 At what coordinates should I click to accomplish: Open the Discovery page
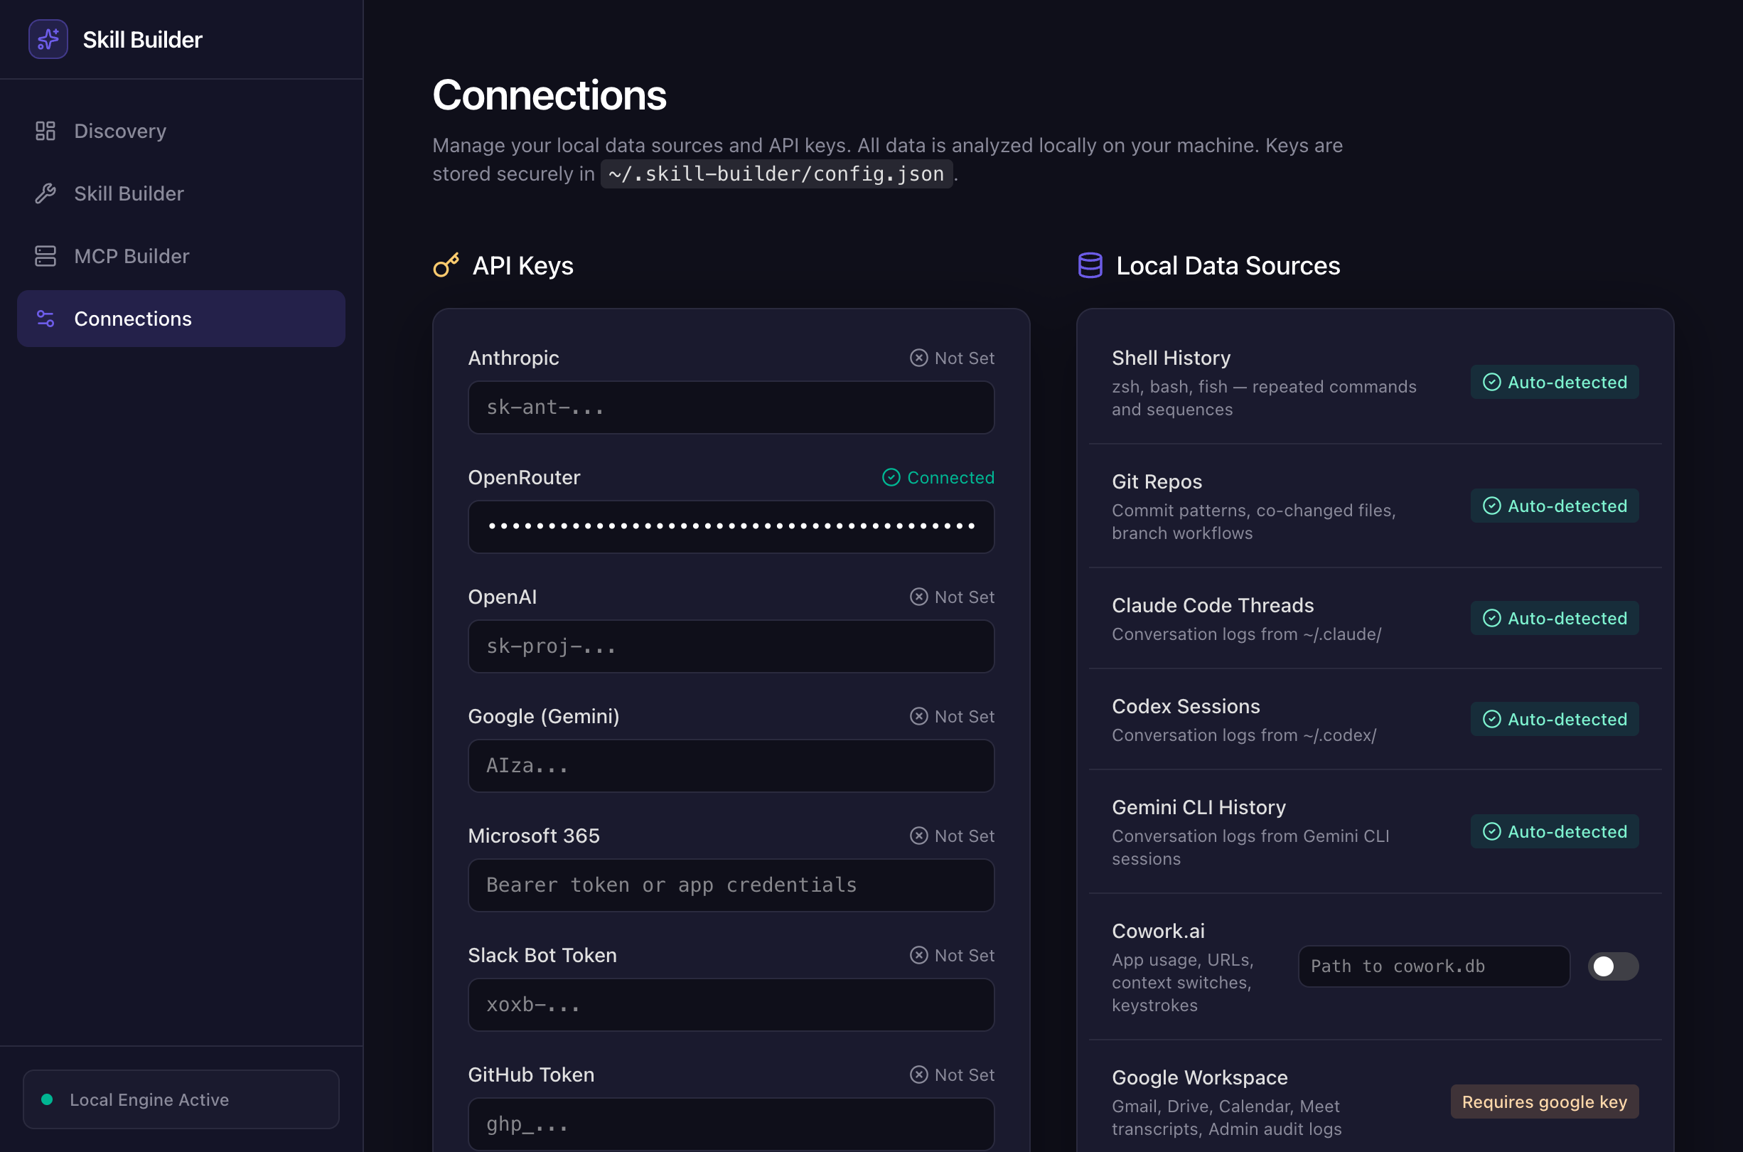120,131
